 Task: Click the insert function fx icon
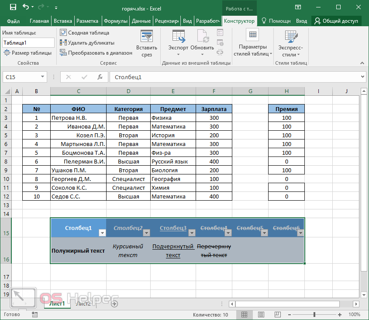pos(100,77)
